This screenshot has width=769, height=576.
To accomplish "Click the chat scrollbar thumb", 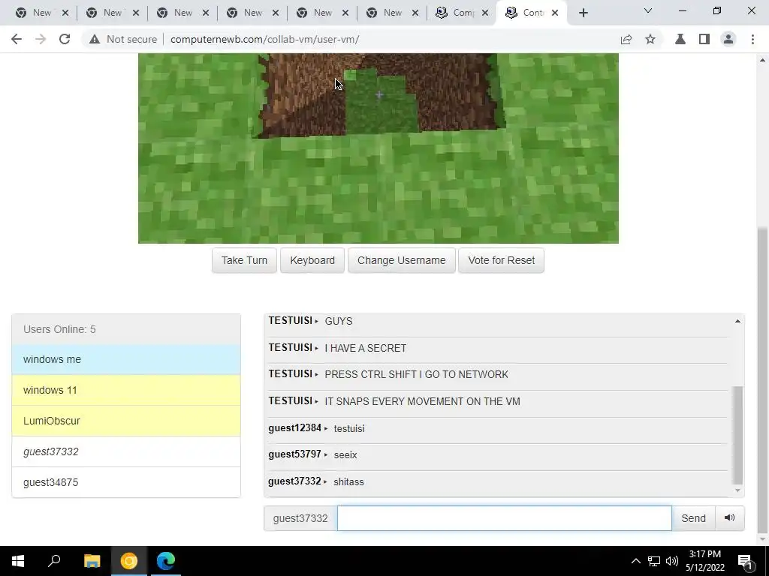I will (737, 435).
